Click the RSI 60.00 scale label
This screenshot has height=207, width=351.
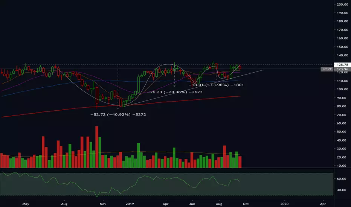coord(342,178)
